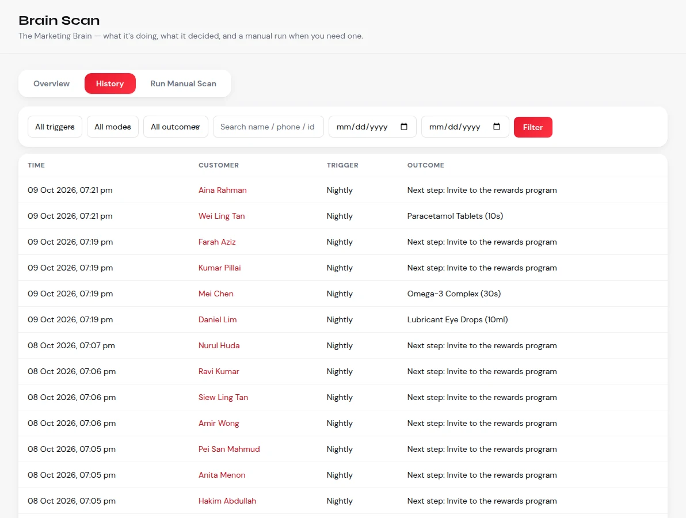Open customer Daniel Lim
Viewport: 686px width, 518px height.
pos(218,319)
